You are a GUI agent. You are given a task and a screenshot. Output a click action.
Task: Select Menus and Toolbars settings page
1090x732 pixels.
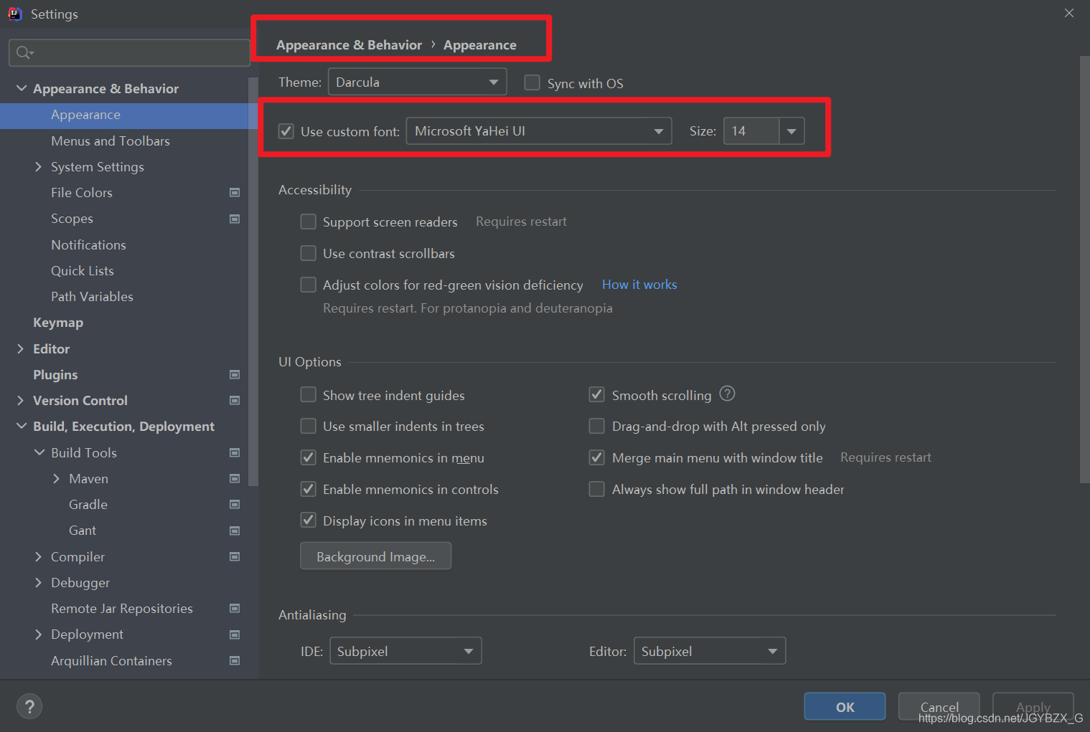(111, 141)
